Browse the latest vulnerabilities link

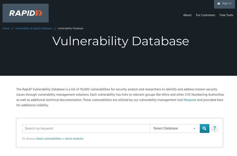tap(49, 139)
